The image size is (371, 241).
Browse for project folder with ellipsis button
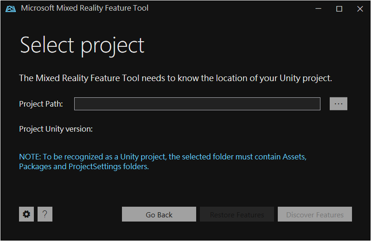[x=339, y=104]
